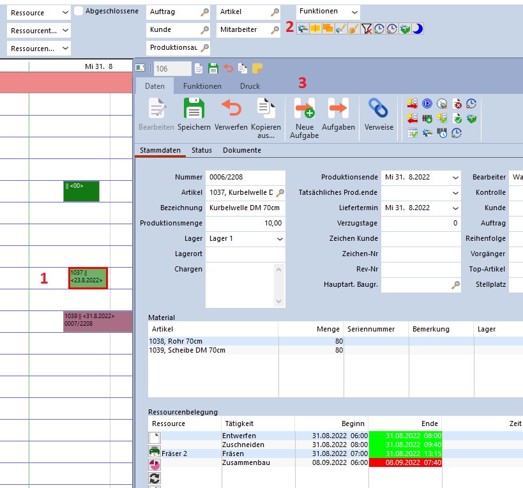The width and height of the screenshot is (523, 488).
Task: Click the Kopieren aus document icon
Action: 266,109
